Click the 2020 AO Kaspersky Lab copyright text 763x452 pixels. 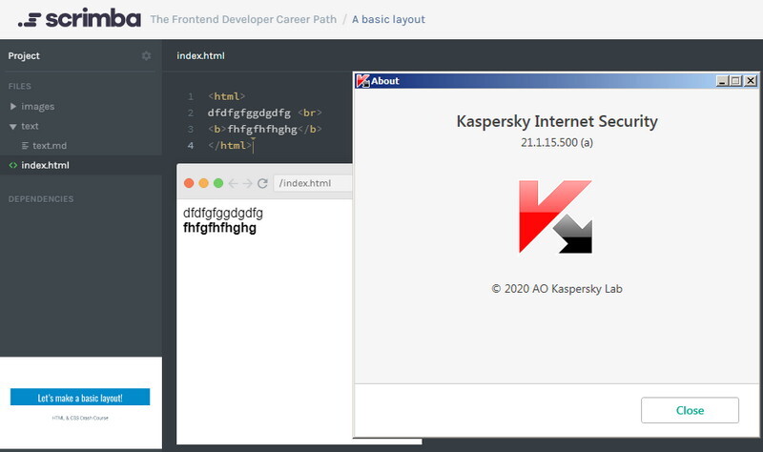click(557, 289)
